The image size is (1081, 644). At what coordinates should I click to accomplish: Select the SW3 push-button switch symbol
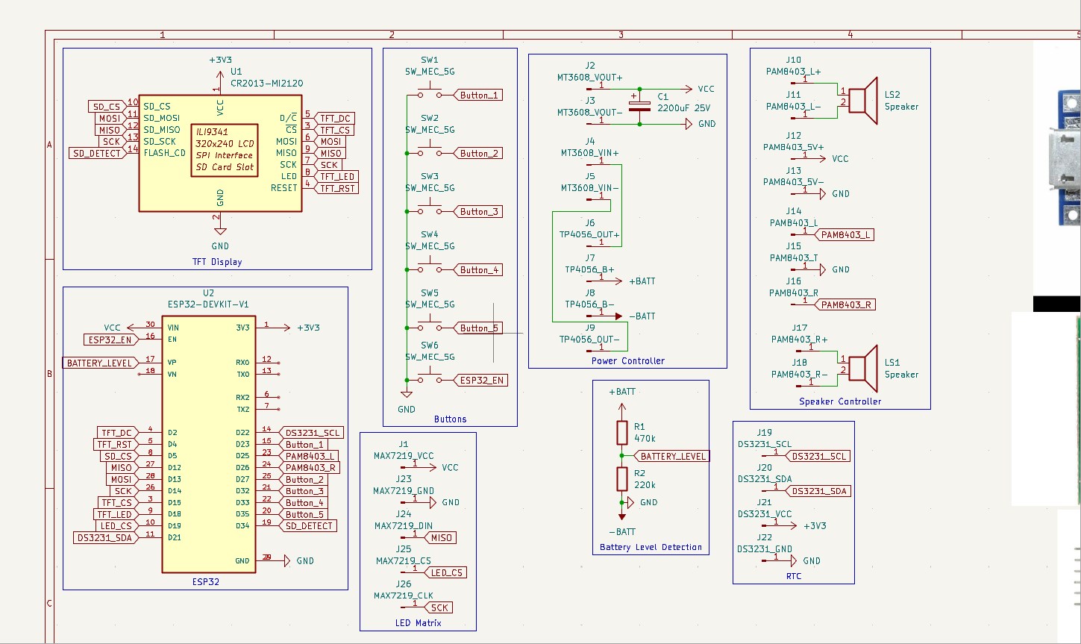point(429,210)
